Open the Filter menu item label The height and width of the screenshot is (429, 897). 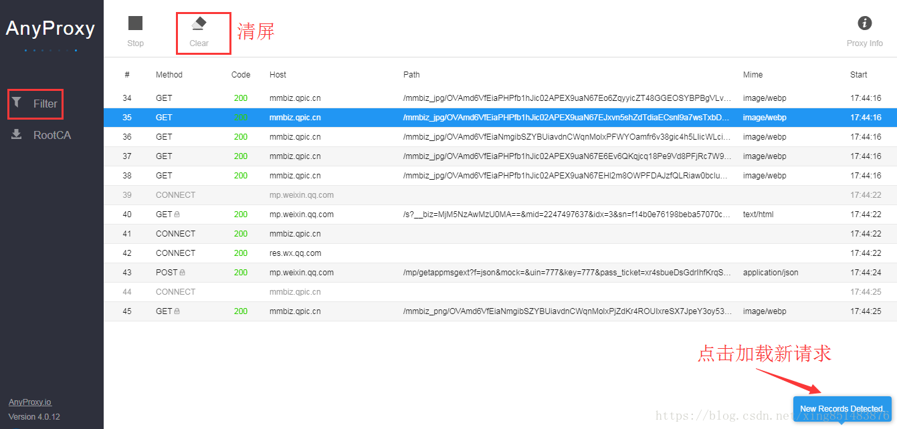click(45, 104)
